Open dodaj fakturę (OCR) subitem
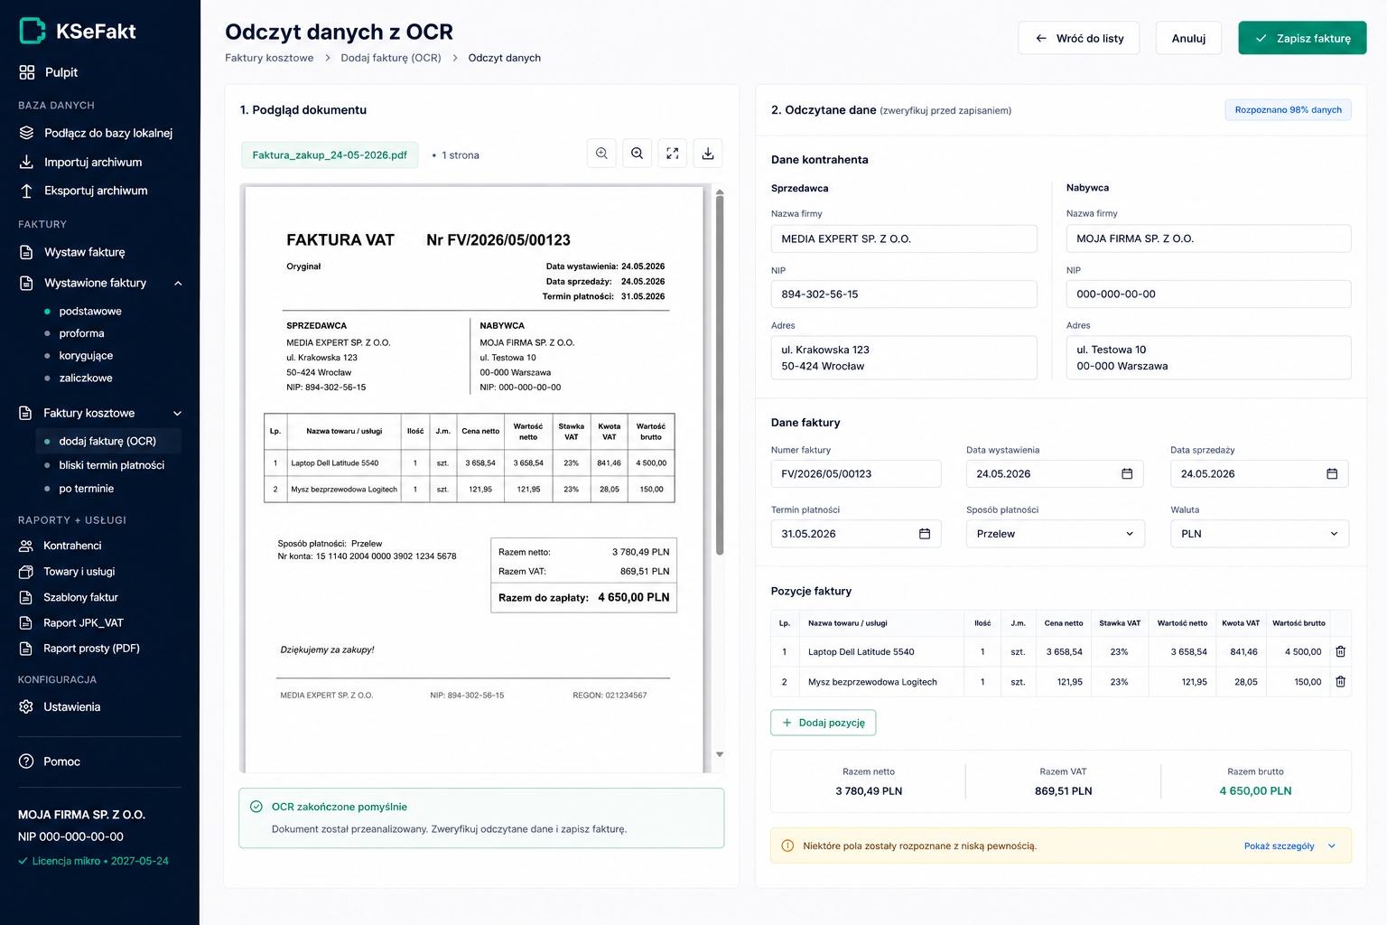Screen dimensions: 1387x925 pyautogui.click(x=108, y=441)
